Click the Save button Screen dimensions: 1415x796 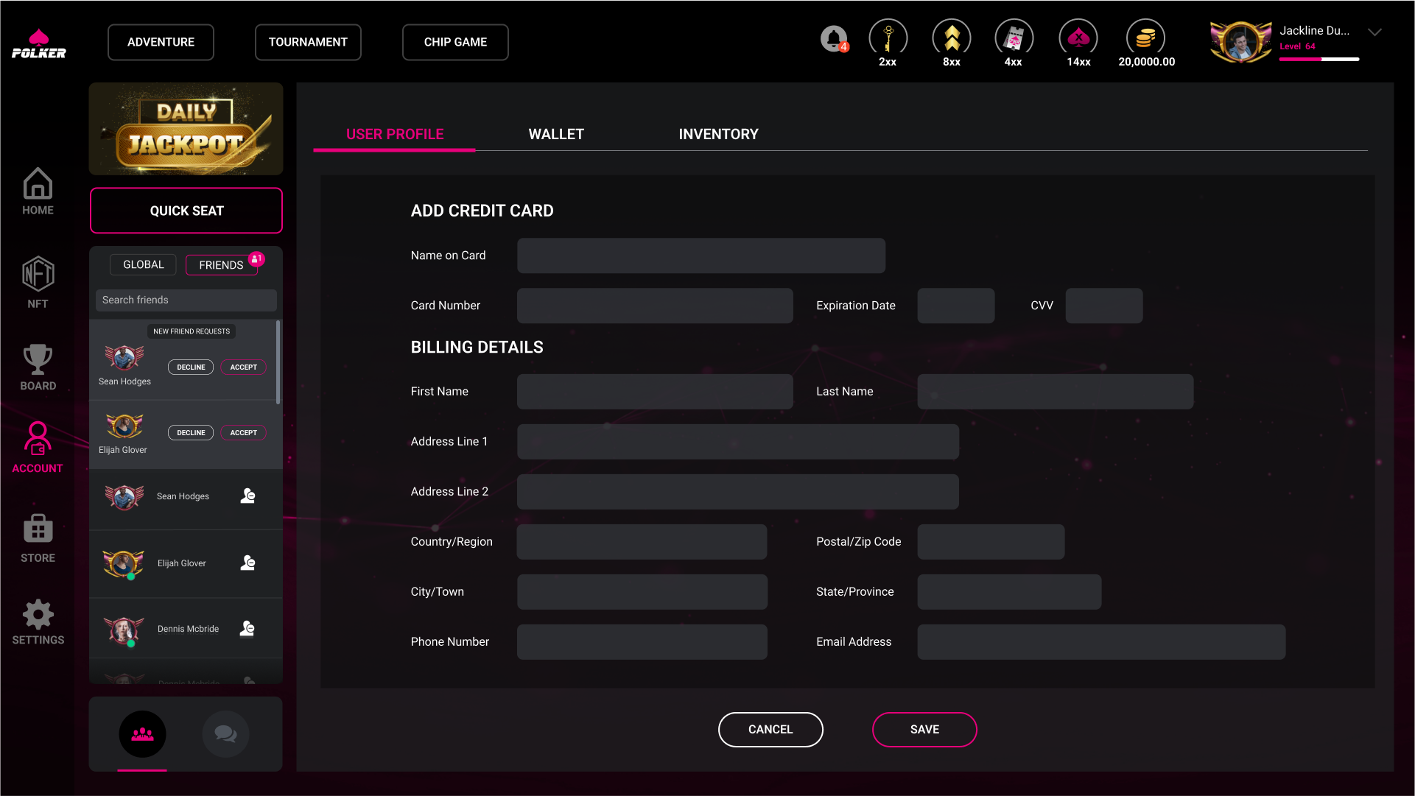point(924,729)
